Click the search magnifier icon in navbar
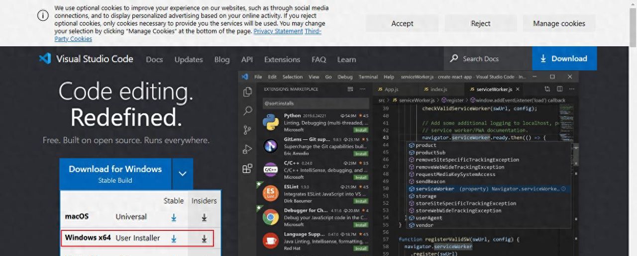 tap(454, 59)
